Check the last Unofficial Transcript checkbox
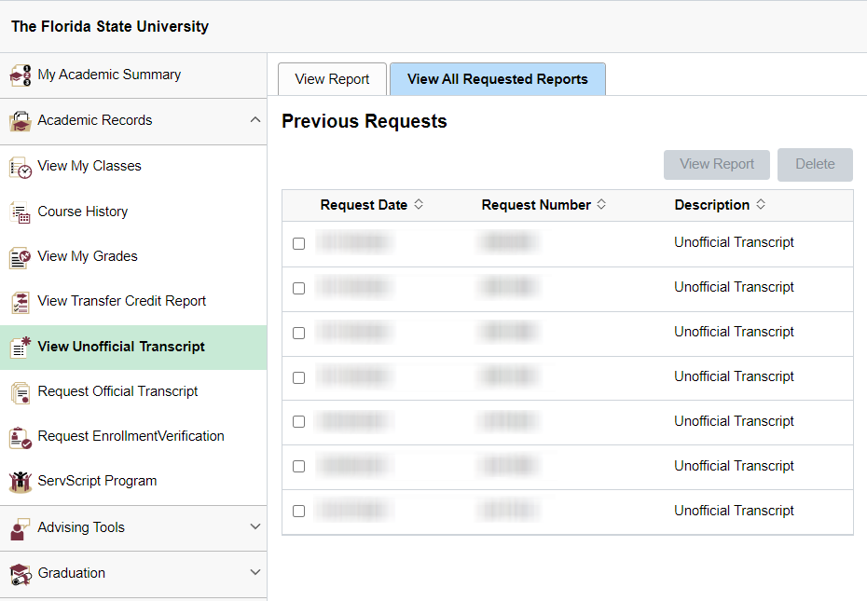The height and width of the screenshot is (601, 867). (x=298, y=511)
